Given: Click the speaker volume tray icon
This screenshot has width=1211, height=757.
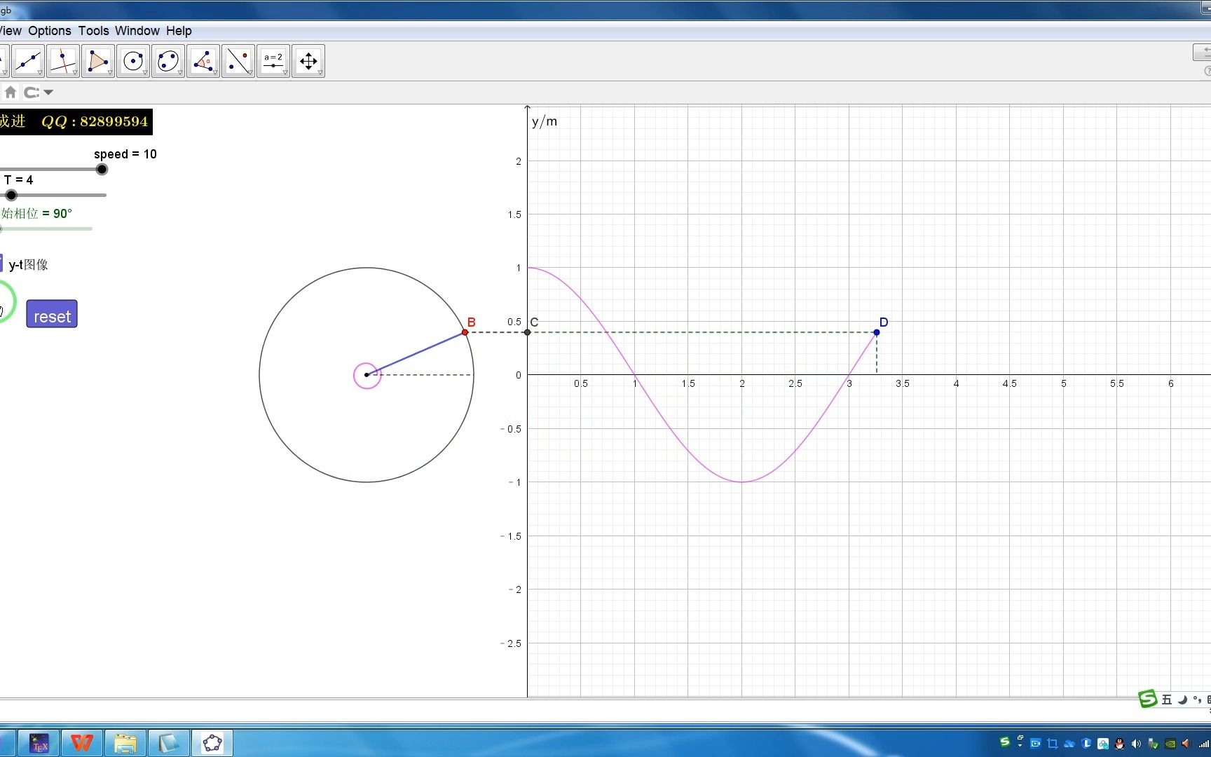Looking at the screenshot, I should 1136,744.
